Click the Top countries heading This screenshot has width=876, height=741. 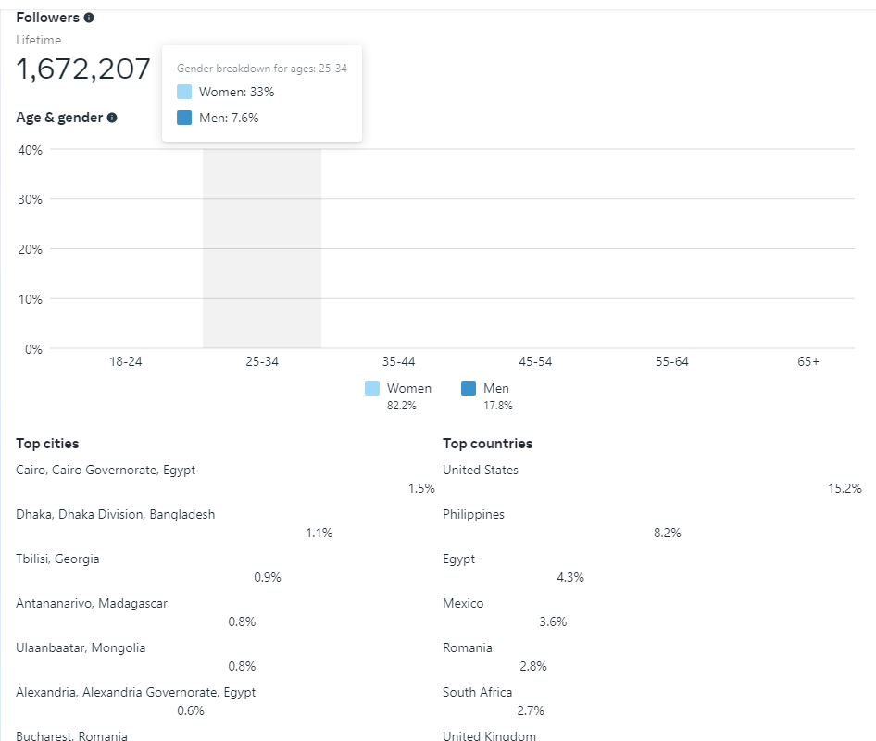tap(488, 444)
